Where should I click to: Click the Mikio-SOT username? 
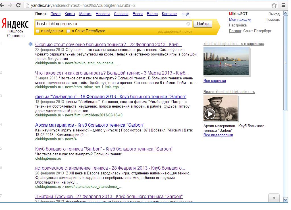tap(238, 14)
